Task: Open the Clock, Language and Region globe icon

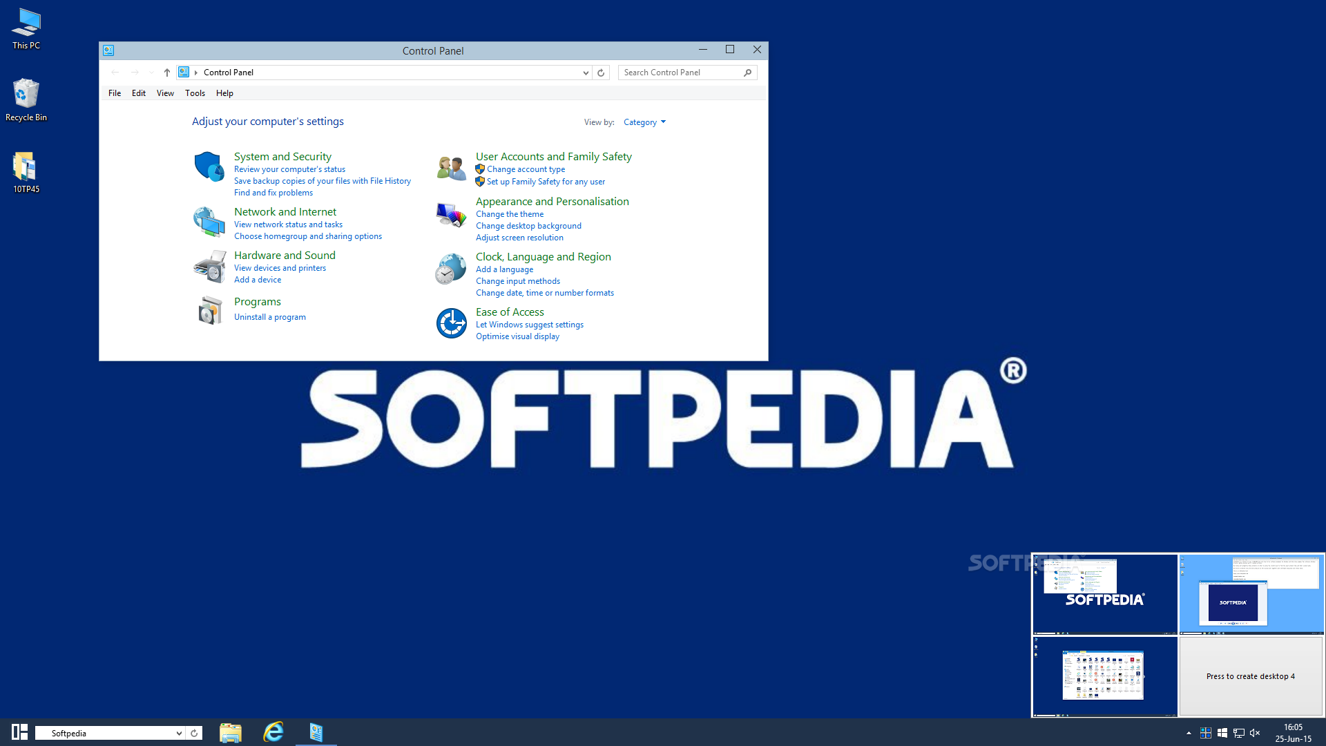Action: coord(451,269)
